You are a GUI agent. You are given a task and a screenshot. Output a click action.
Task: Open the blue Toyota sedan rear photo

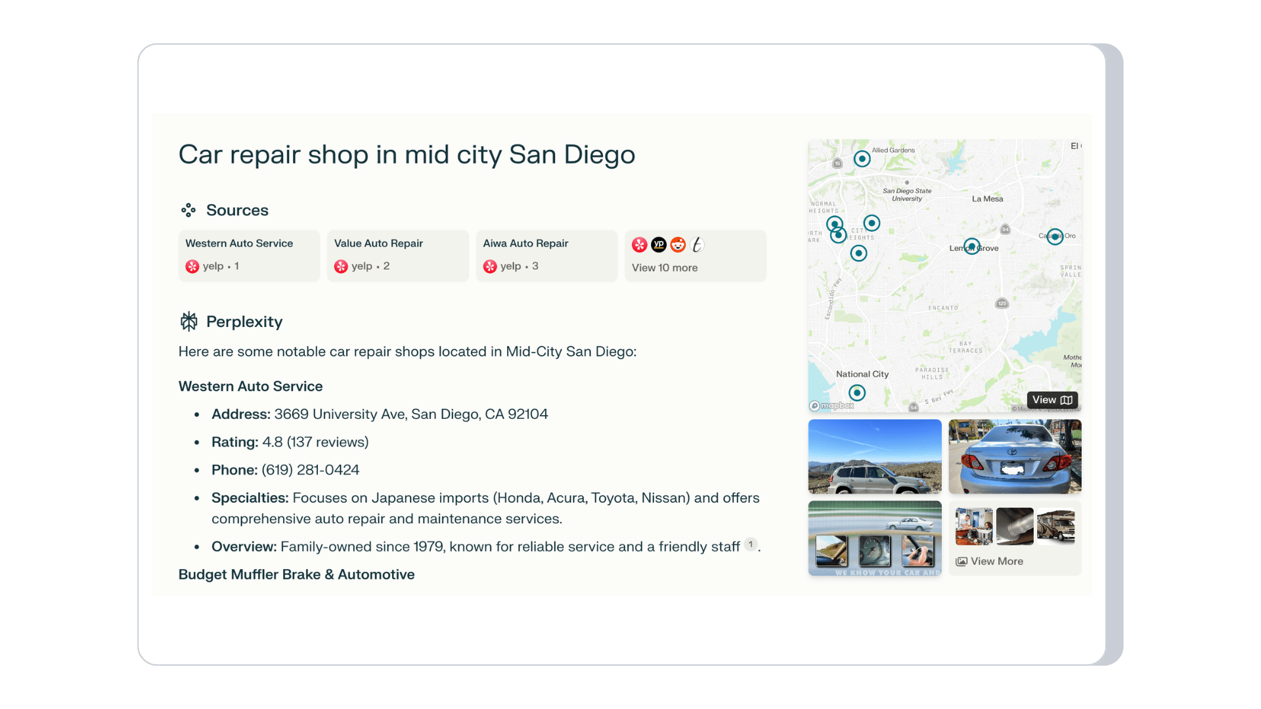(x=1015, y=457)
